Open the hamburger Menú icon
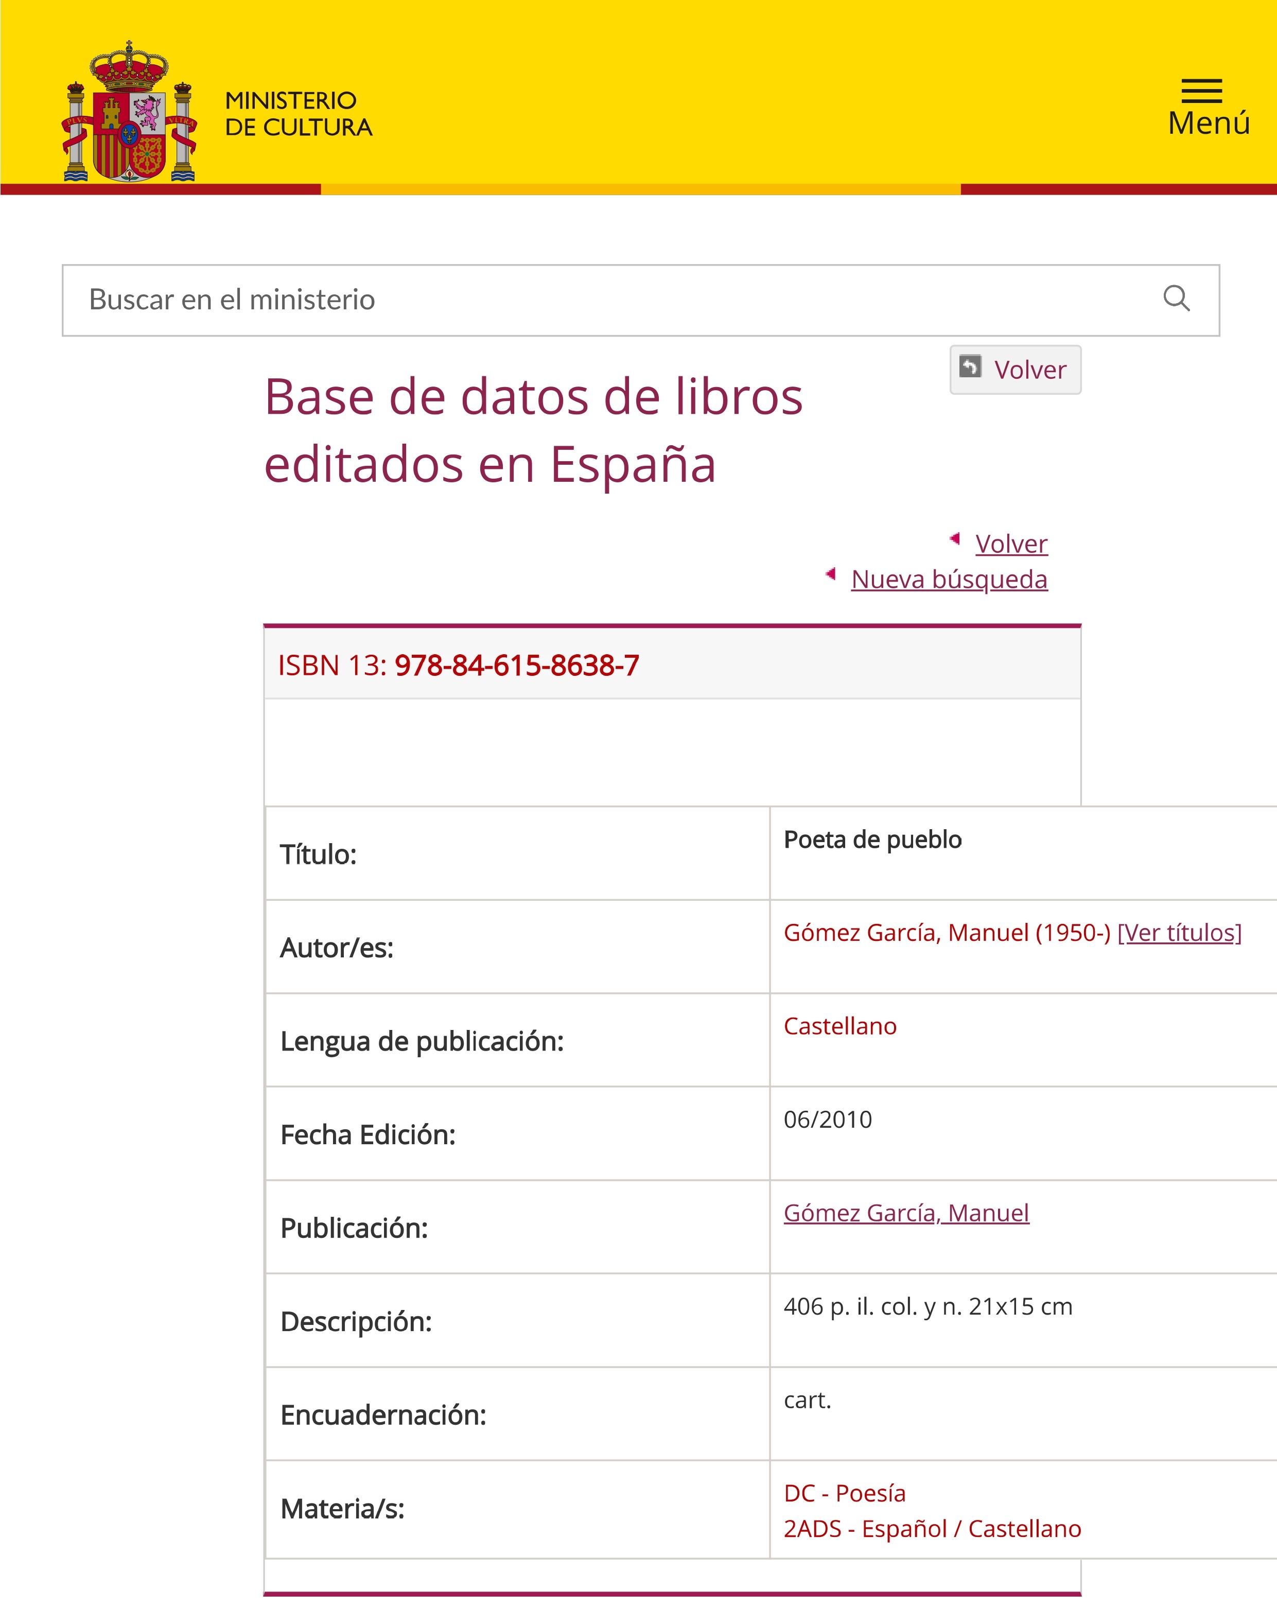 point(1202,91)
